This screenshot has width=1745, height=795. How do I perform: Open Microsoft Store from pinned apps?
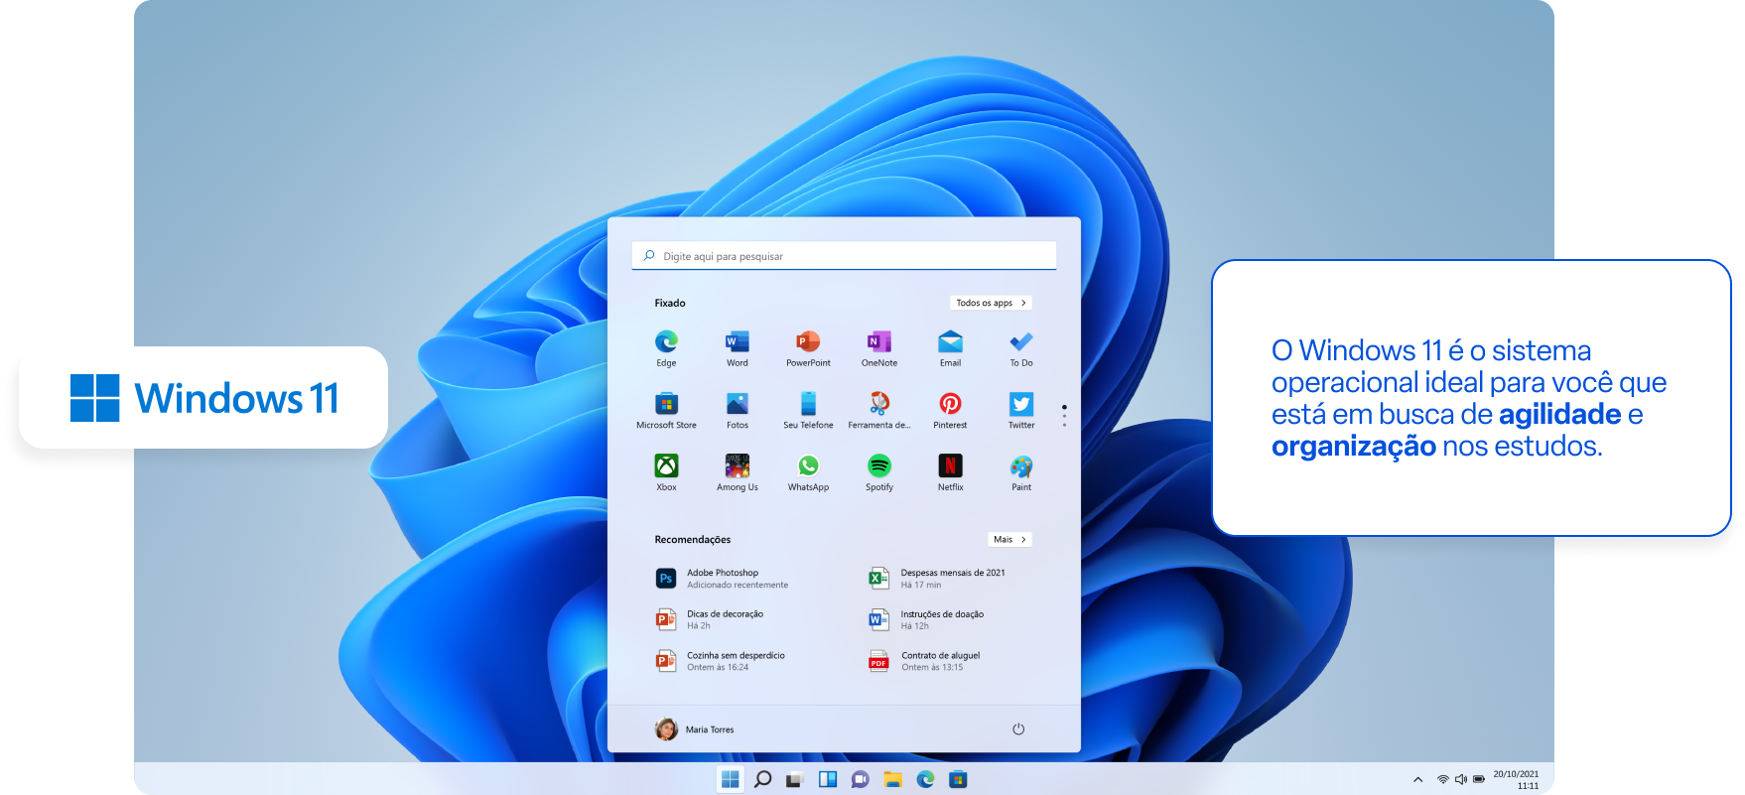coord(666,410)
